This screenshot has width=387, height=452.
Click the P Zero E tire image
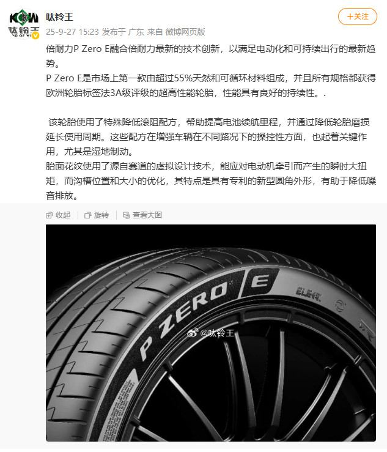[211, 333]
